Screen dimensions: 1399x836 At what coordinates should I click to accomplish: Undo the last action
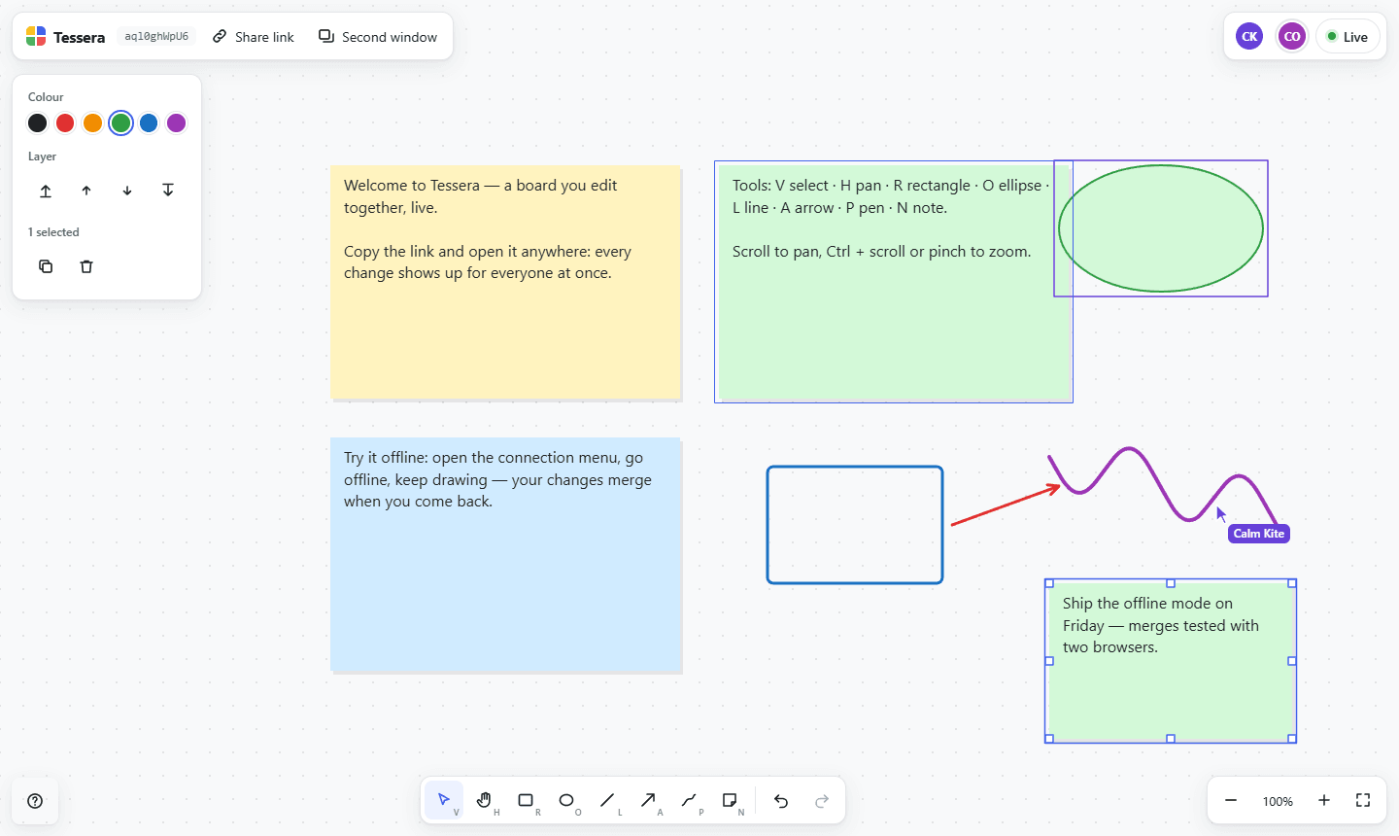(x=781, y=800)
